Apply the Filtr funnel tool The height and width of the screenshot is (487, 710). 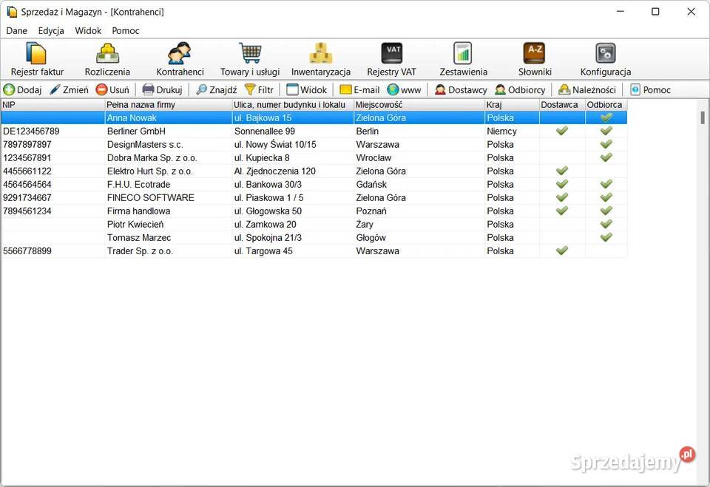pos(259,90)
